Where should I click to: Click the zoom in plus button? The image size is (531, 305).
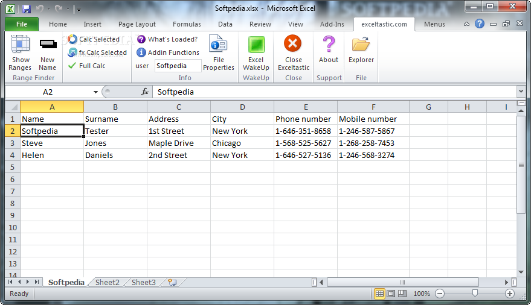tap(510, 294)
